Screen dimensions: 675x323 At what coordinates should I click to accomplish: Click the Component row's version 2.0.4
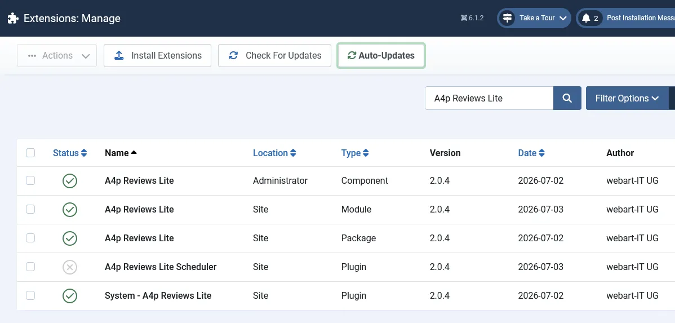click(439, 181)
